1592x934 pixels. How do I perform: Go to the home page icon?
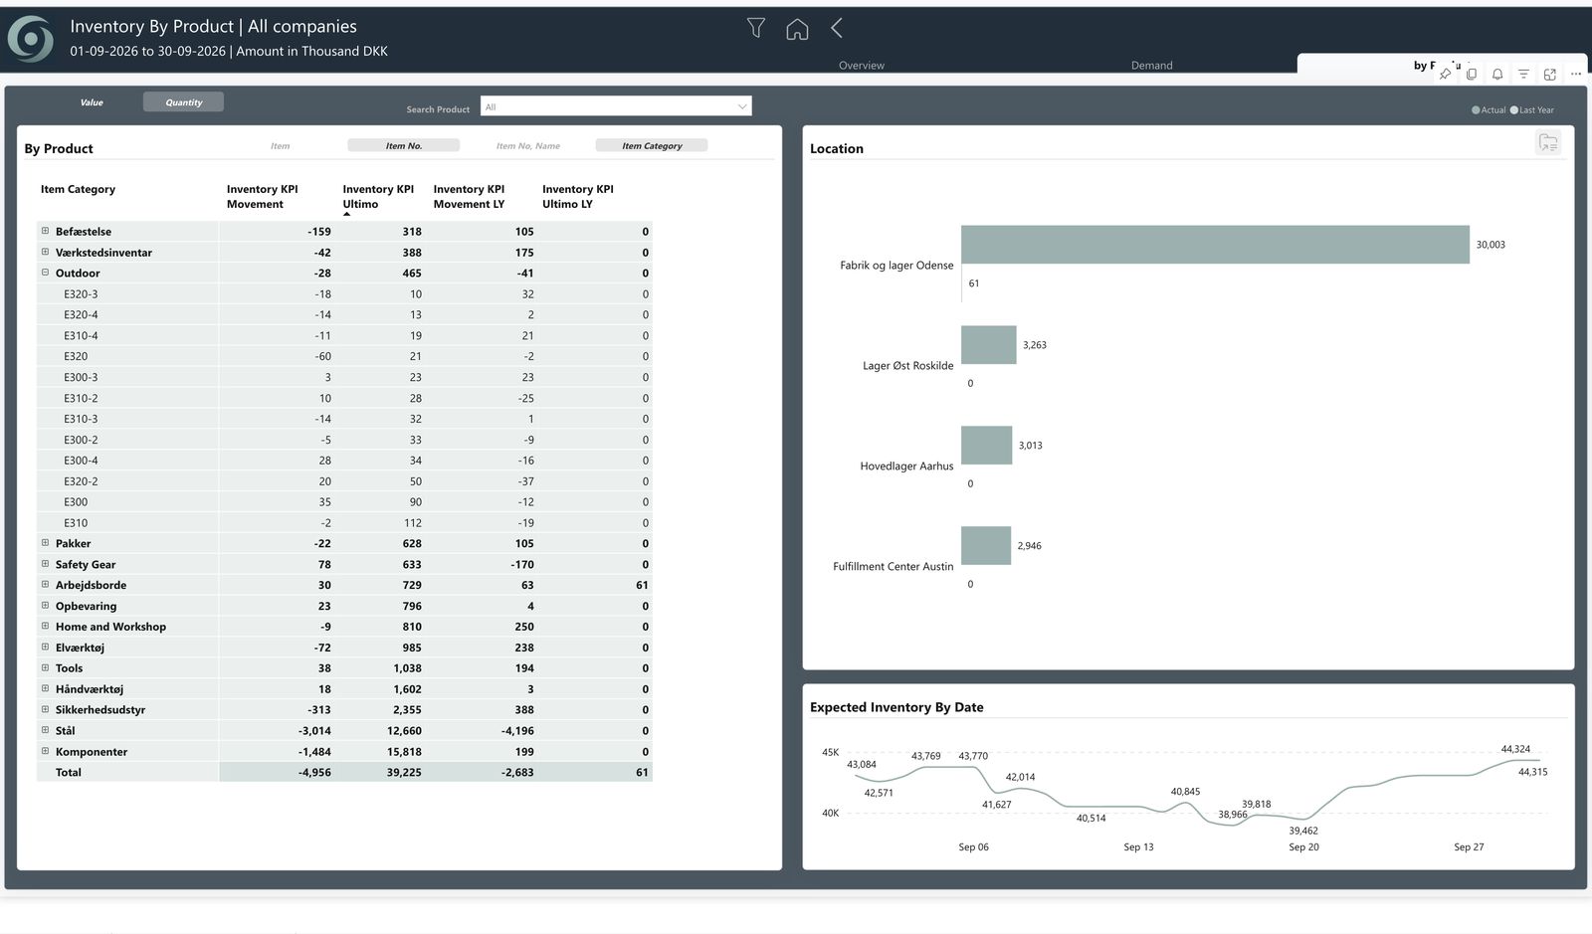tap(797, 29)
